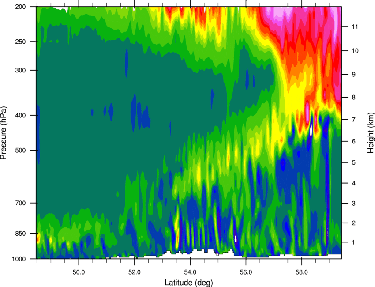Click the 'Latitude (deg)' axis title
Image resolution: width=375 pixels, height=287 pixels.
pos(189,283)
